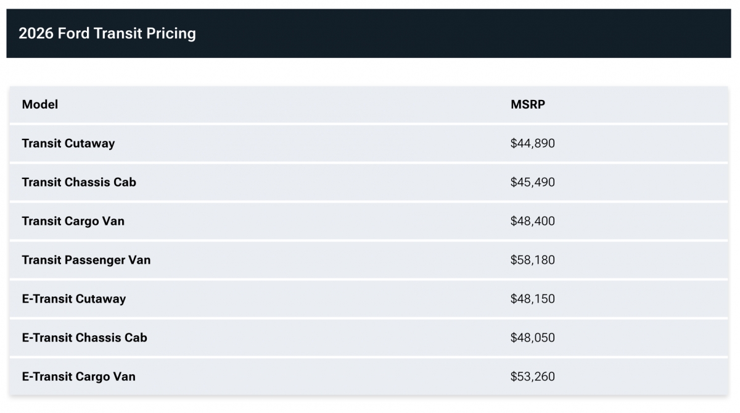Select the E-Transit Cargo Van model name

coord(79,377)
